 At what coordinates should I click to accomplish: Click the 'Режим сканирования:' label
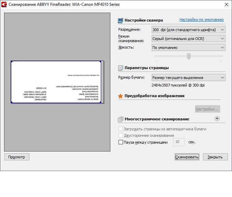(x=131, y=39)
